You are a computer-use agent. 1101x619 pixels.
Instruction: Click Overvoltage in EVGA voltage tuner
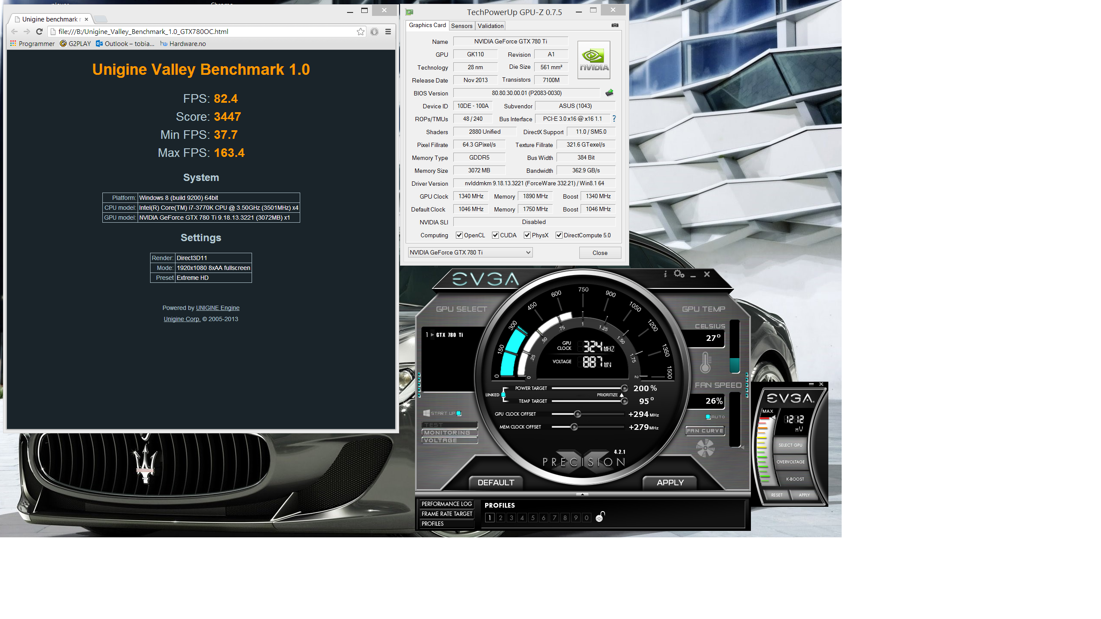click(790, 462)
